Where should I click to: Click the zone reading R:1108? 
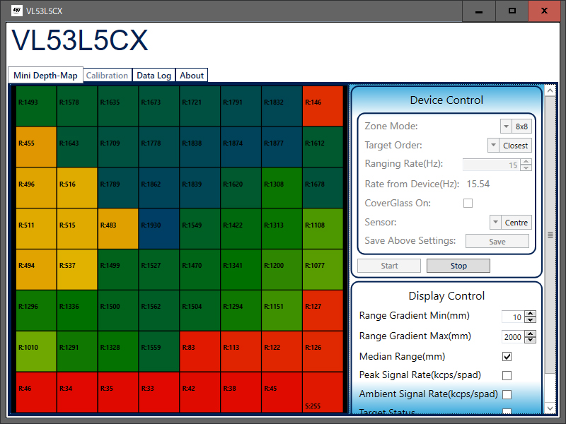(x=323, y=228)
